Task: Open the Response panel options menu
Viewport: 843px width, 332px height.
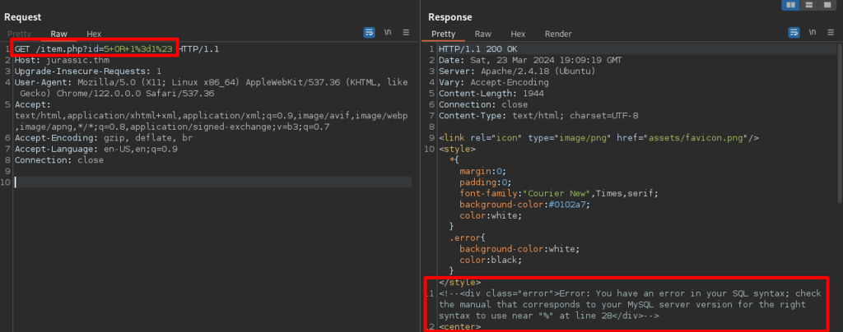Action: [x=831, y=33]
